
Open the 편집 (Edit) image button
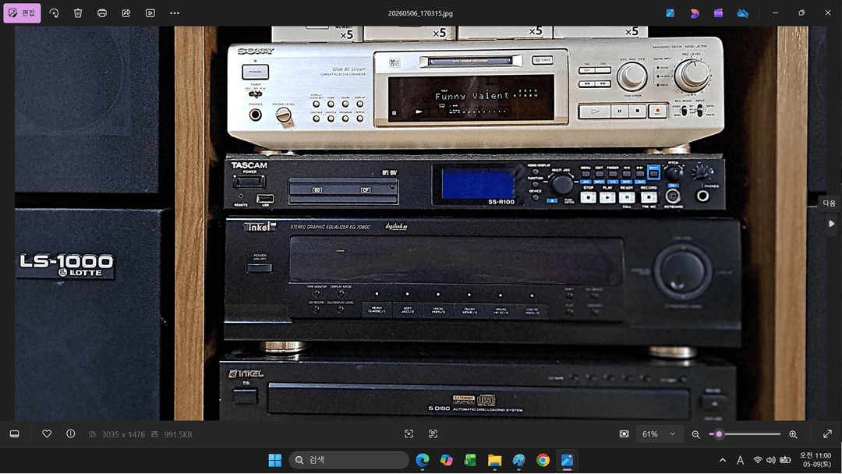[22, 13]
